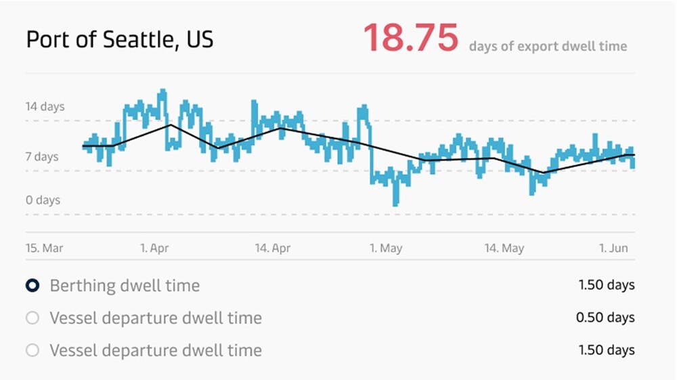Click the 15. Mar date on the axis
Screen dimensions: 677x380
[44, 248]
